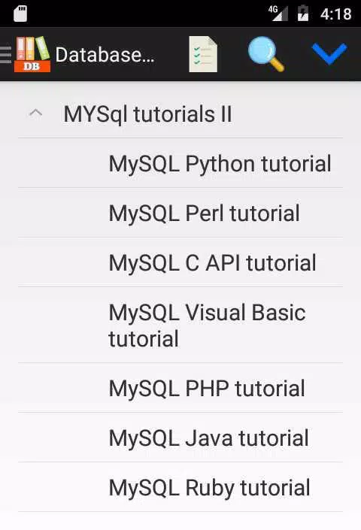Open MySQL Java tutorial
Screen dimensions: 361x530
(180, 438)
